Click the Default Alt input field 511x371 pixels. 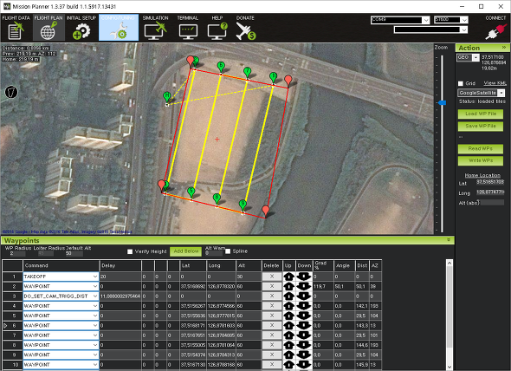click(x=74, y=254)
